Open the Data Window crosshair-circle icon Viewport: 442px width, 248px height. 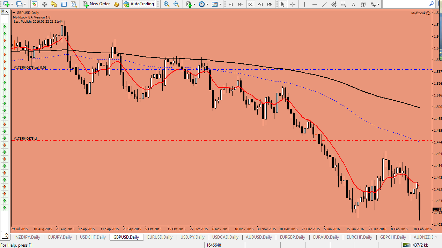tap(44, 4)
